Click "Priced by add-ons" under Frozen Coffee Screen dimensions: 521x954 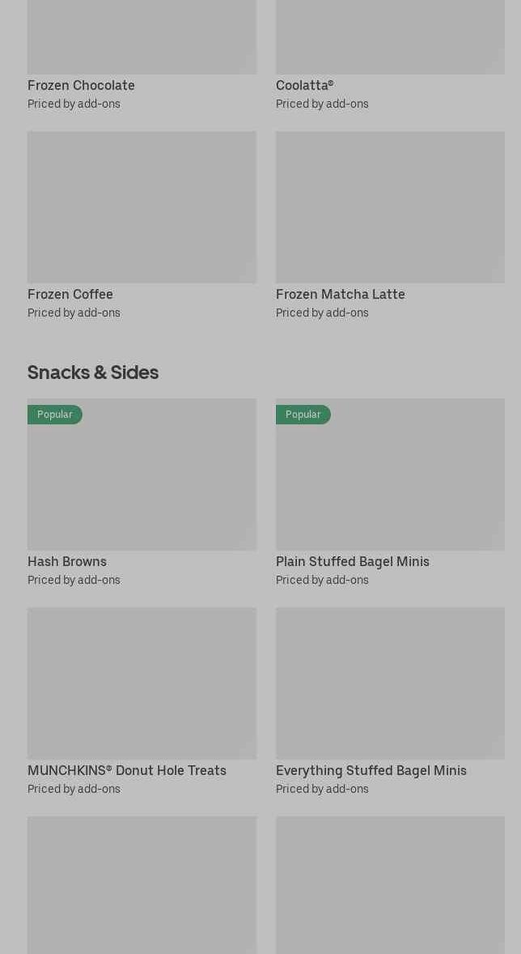74,313
